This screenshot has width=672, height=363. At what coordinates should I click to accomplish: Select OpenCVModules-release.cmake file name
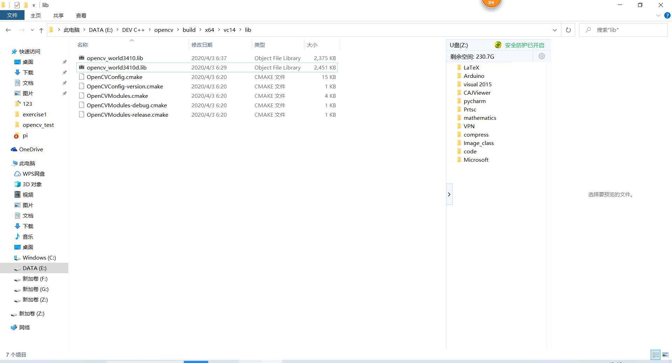(x=127, y=115)
